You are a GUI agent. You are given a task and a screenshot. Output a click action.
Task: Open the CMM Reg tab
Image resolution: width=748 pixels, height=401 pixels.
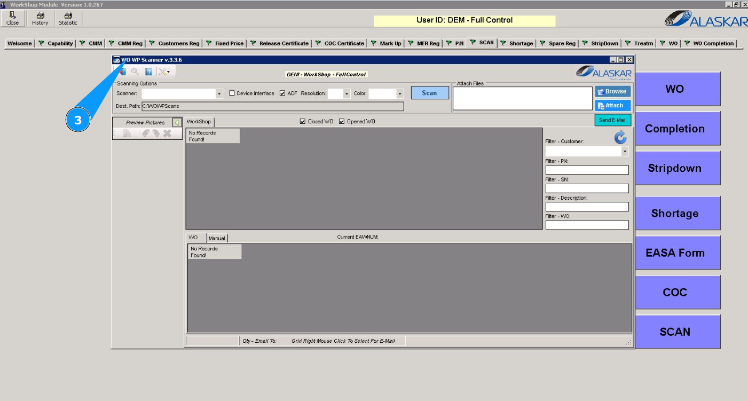click(126, 44)
